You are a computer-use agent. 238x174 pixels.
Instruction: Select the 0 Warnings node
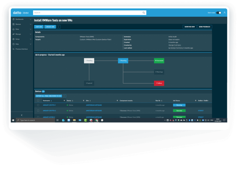[x=159, y=72]
